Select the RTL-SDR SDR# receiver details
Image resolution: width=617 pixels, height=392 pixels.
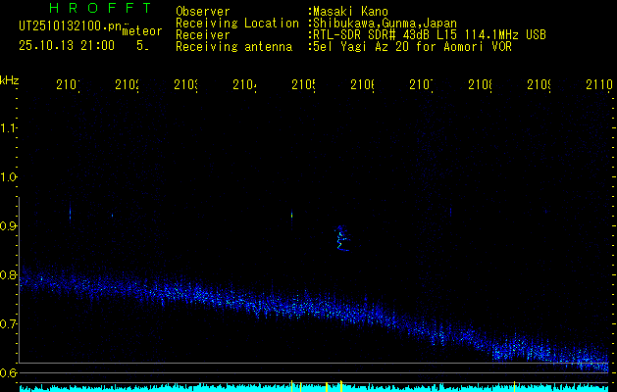428,35
